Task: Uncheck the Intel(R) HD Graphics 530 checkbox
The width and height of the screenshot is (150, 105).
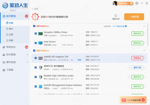Action: click(36, 58)
